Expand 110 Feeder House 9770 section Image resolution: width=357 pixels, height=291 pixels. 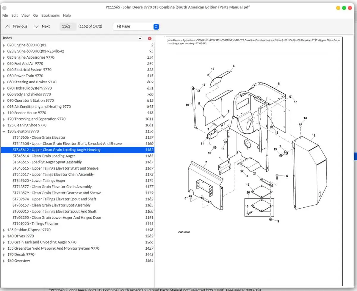tap(4, 113)
